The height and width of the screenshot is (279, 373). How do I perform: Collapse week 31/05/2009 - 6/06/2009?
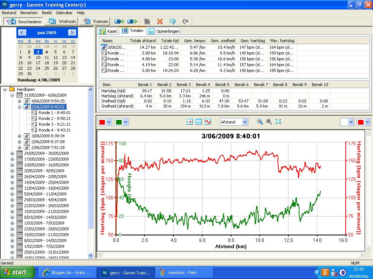(12, 96)
